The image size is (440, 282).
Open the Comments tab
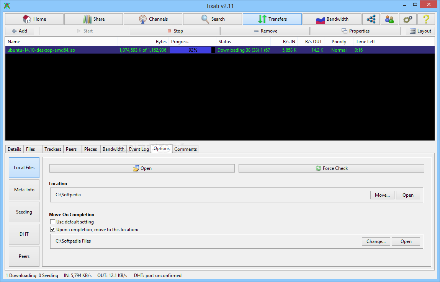(185, 149)
